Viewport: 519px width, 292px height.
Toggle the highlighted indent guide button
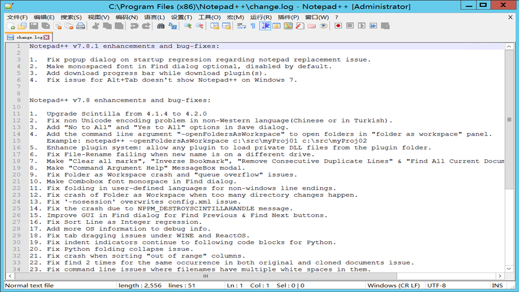265,26
